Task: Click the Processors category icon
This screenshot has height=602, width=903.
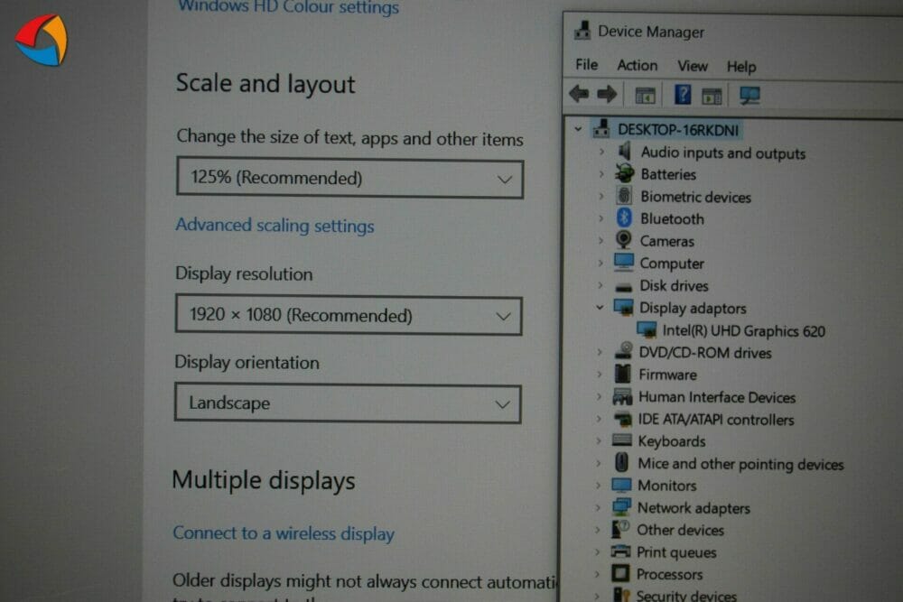Action: [x=620, y=573]
